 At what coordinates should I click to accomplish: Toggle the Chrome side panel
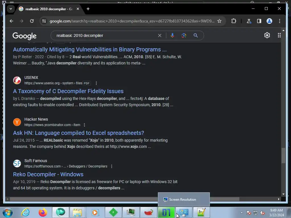[259, 21]
